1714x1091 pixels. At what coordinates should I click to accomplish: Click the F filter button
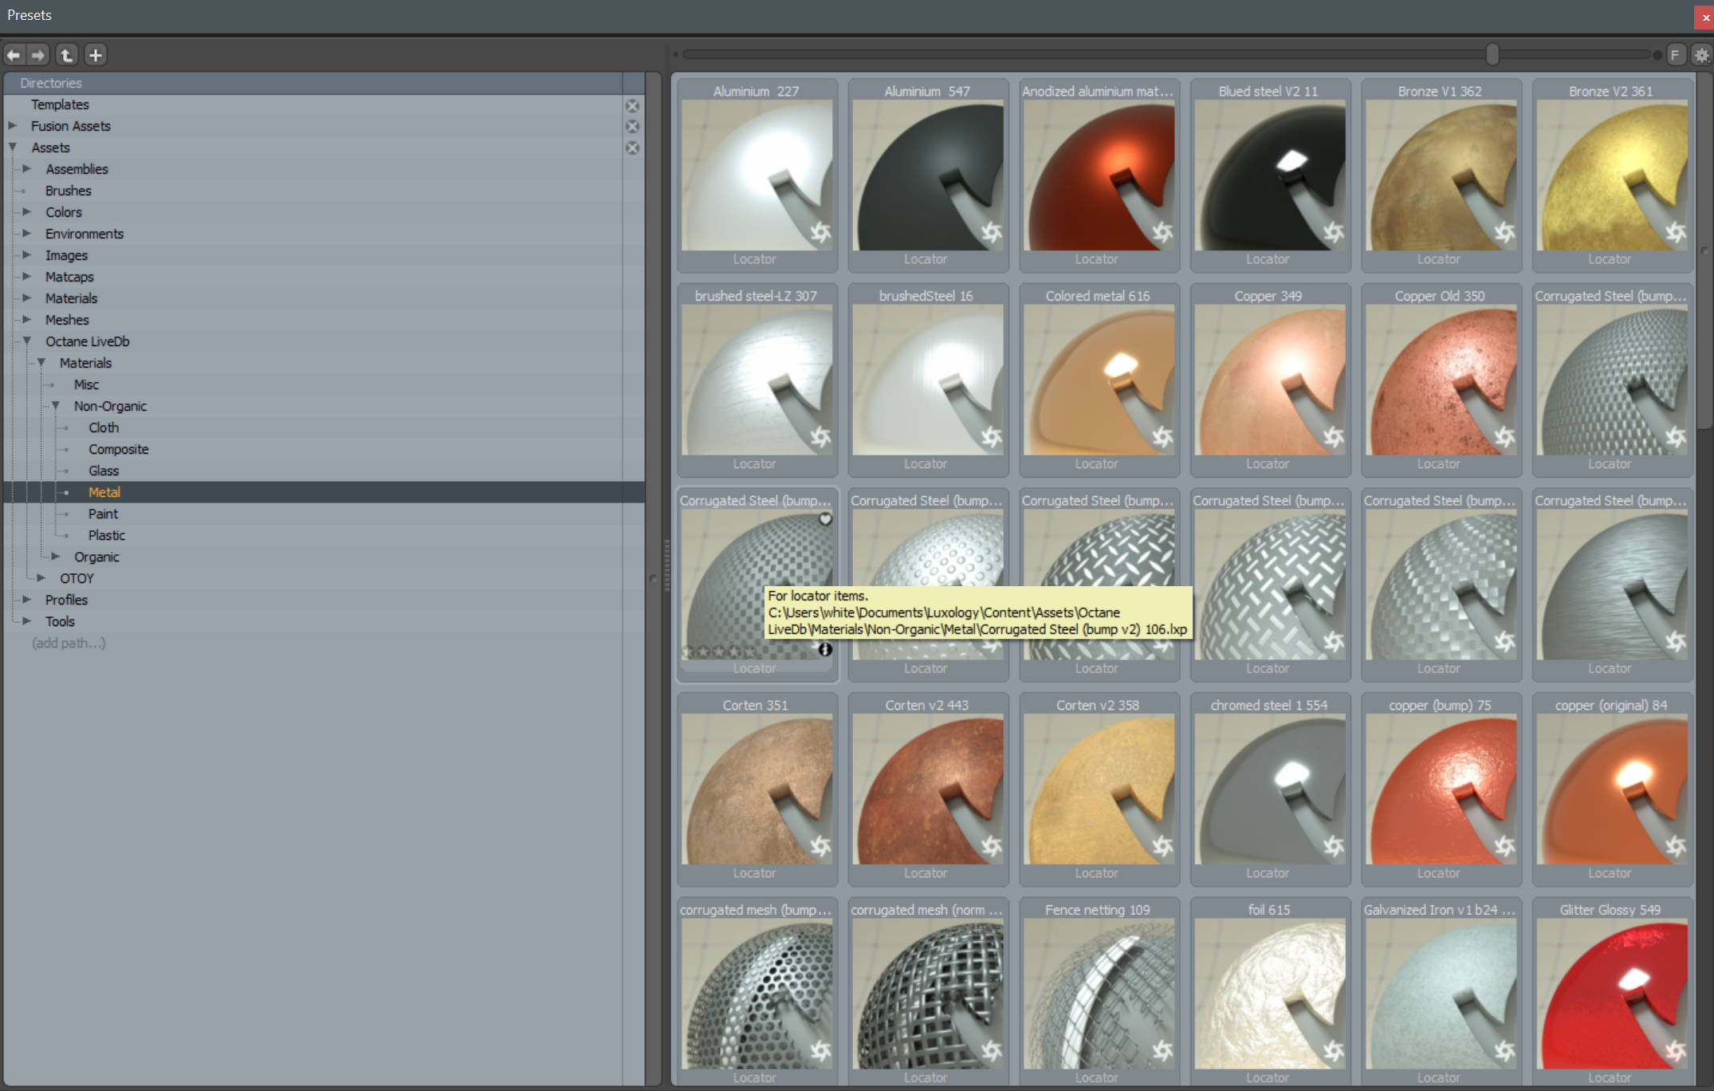[1675, 55]
